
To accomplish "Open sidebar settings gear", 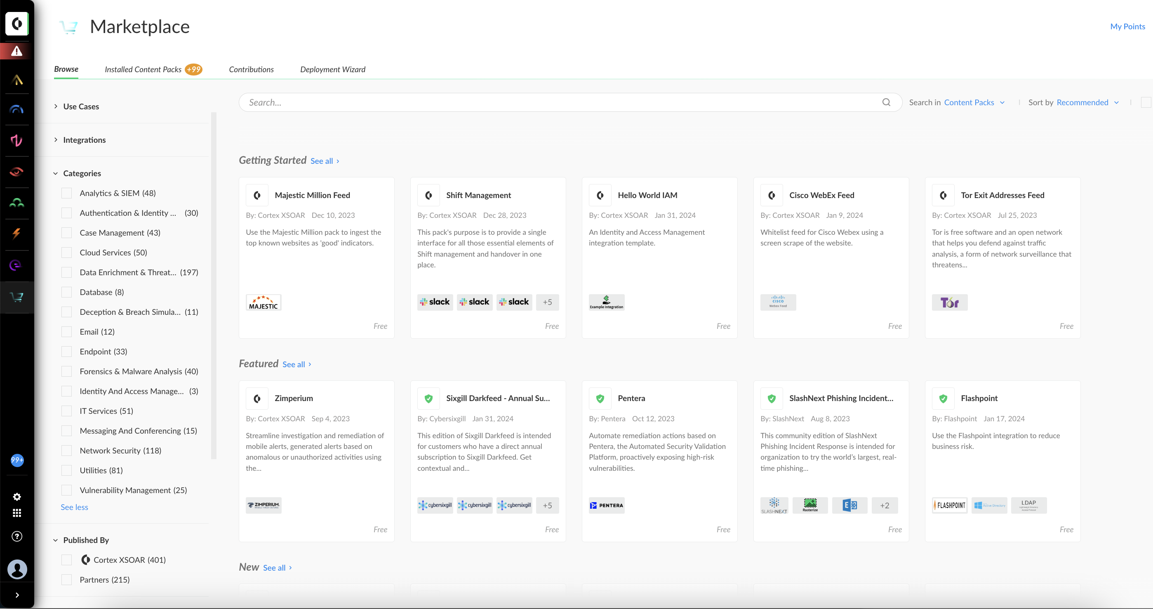I will pyautogui.click(x=16, y=497).
